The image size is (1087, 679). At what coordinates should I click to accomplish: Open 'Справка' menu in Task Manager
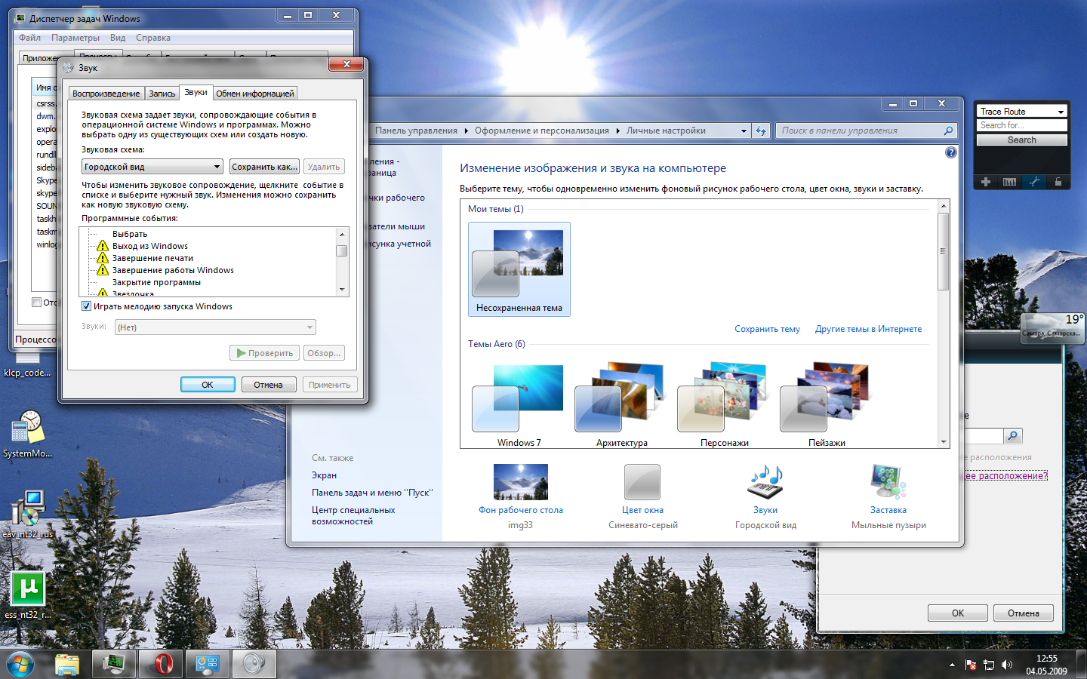[x=153, y=38]
